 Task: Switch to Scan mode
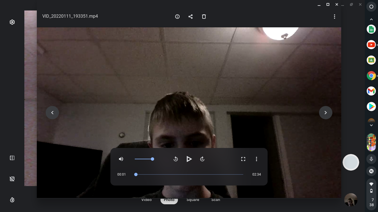pos(216,200)
